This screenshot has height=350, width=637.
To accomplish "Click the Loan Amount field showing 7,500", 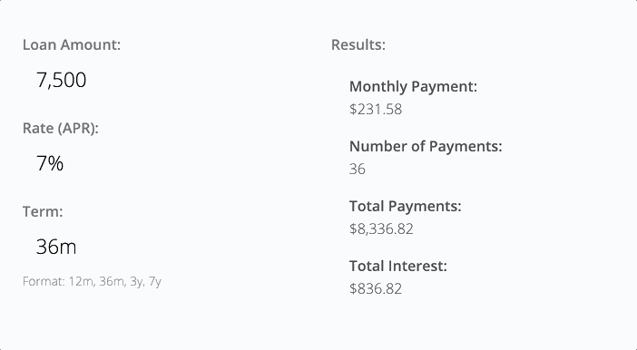I will (162, 80).
